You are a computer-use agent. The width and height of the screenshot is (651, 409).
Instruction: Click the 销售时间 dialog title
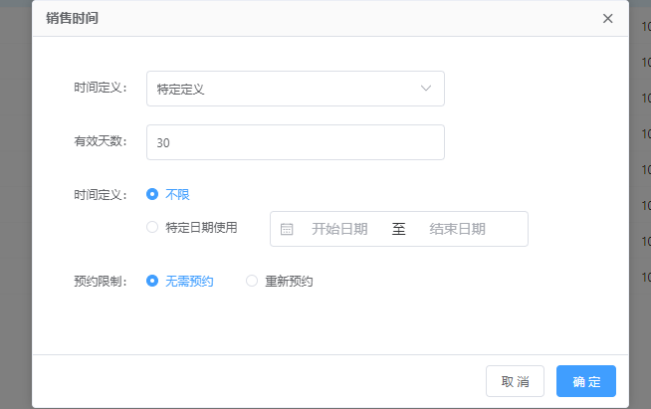pos(72,18)
